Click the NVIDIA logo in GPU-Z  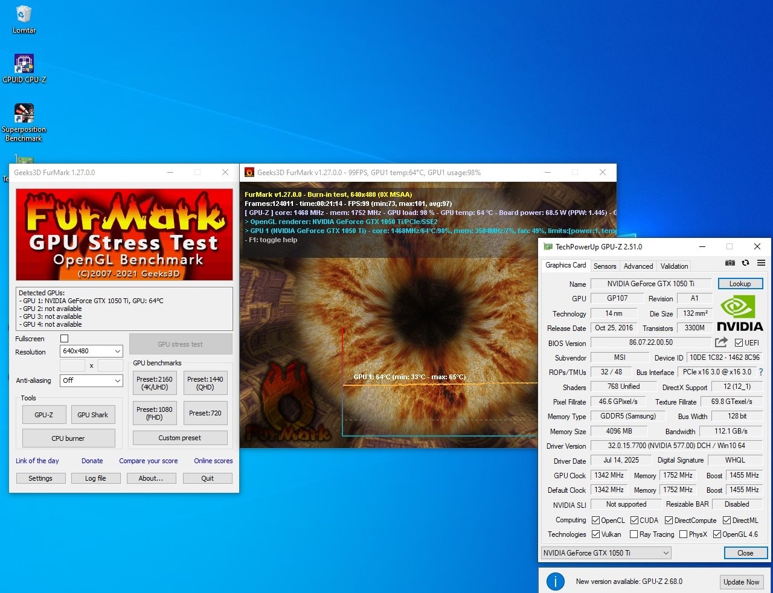point(740,313)
